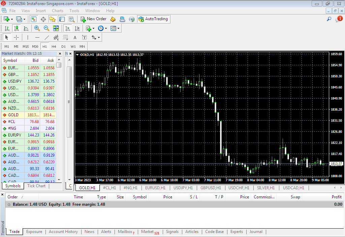This screenshot has height=237, width=345.
Task: Tile the chart windows
Action: [56, 28]
